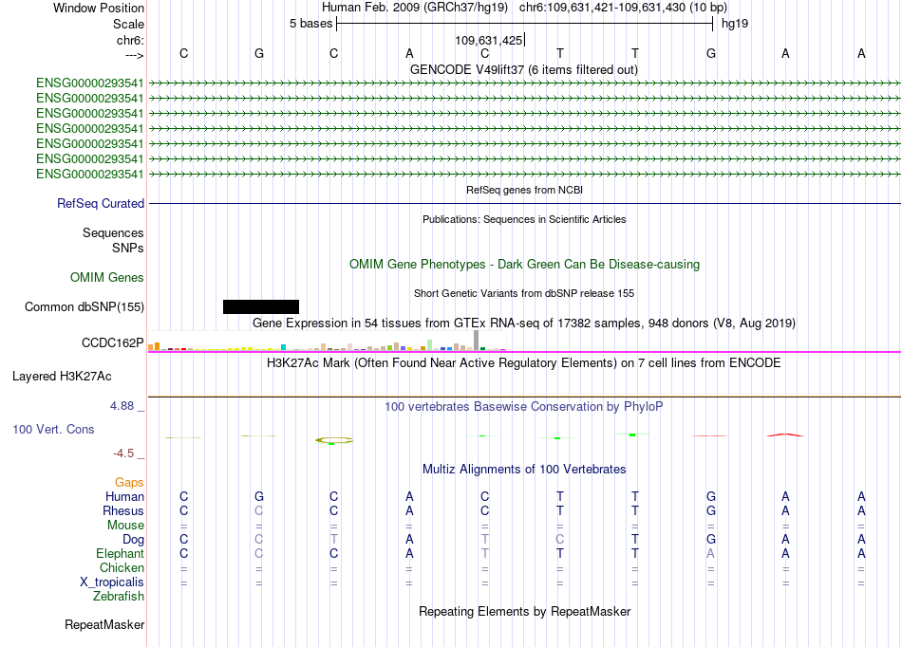The height and width of the screenshot is (647, 902).
Task: Open the H3K27Ac Mark ENCODE track title
Action: [524, 363]
